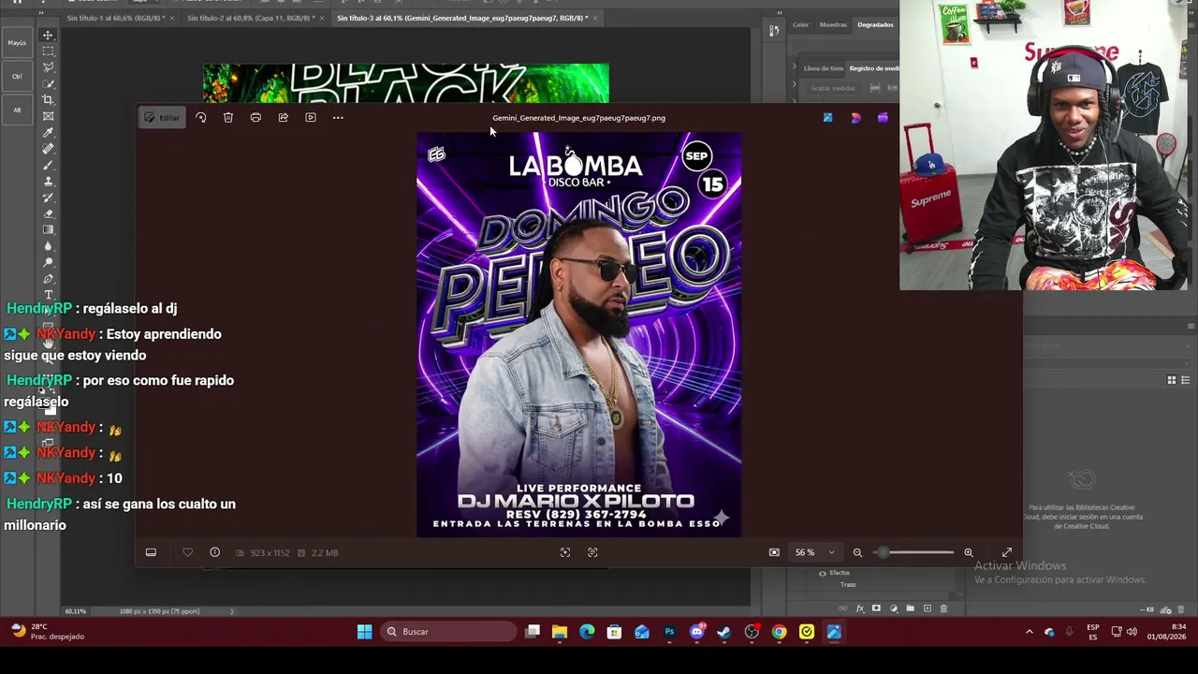Select the Dodge tool
The width and height of the screenshot is (1198, 674).
coord(48,263)
